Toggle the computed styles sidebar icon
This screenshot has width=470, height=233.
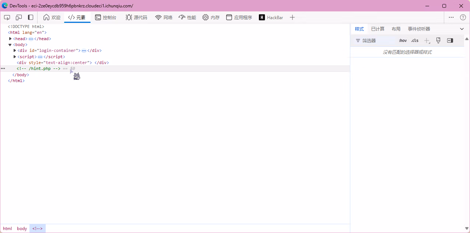450,40
